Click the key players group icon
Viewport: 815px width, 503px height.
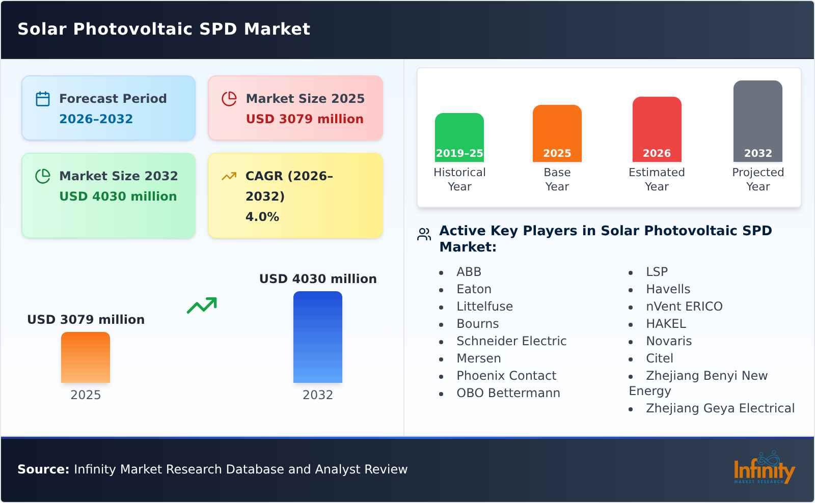tap(423, 235)
